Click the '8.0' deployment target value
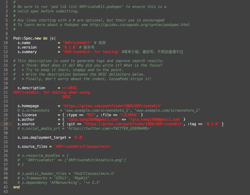 pos(78,137)
